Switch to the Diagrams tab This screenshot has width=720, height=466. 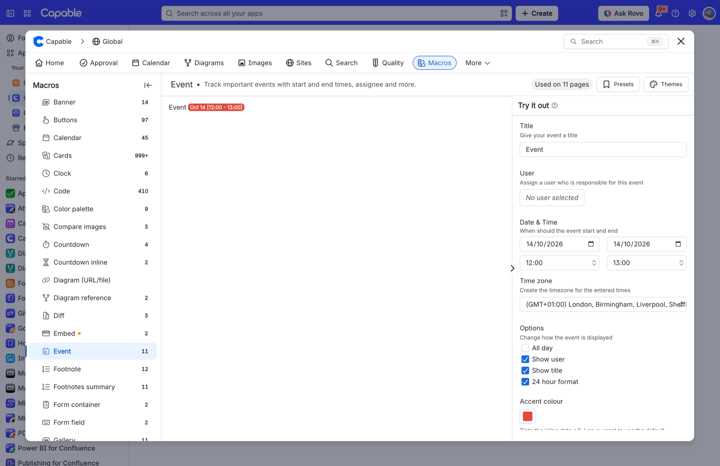point(204,63)
